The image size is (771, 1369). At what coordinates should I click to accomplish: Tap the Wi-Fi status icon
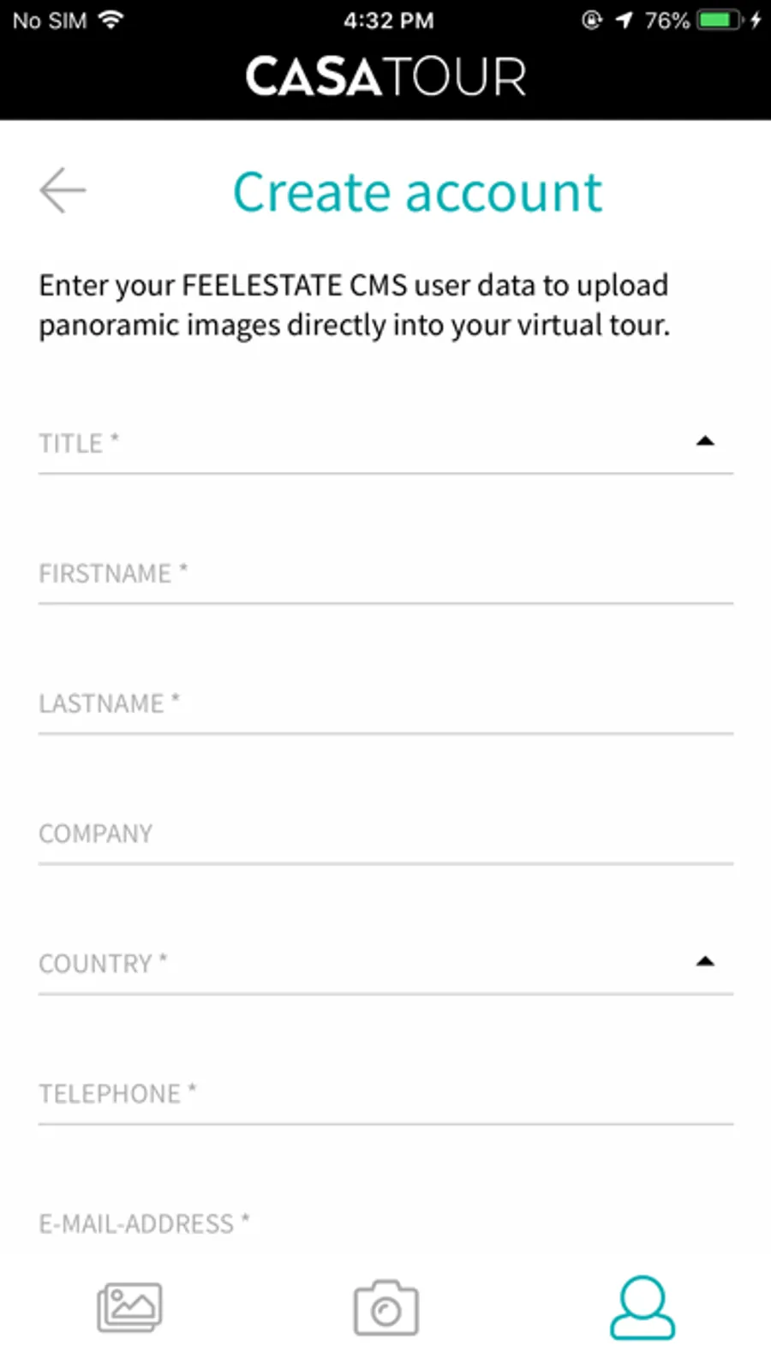pos(111,20)
